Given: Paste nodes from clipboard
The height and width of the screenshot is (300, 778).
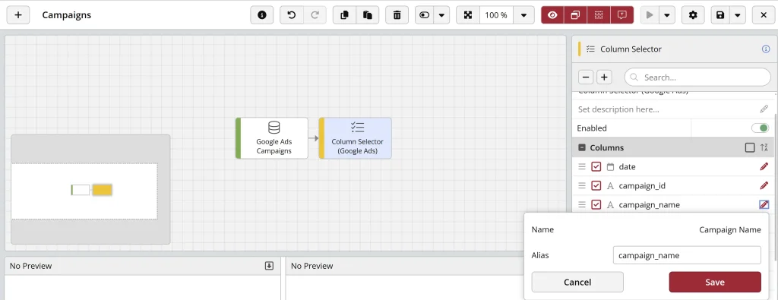Looking at the screenshot, I should 368,15.
